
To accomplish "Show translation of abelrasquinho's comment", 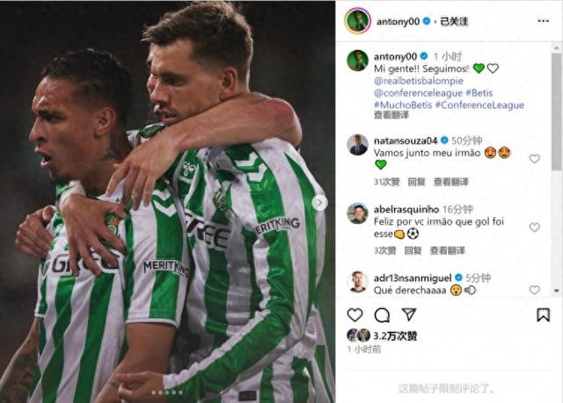I will (448, 250).
